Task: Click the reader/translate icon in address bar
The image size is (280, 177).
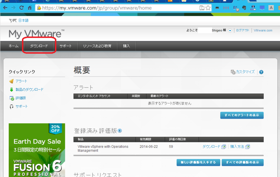Action: pos(202,8)
